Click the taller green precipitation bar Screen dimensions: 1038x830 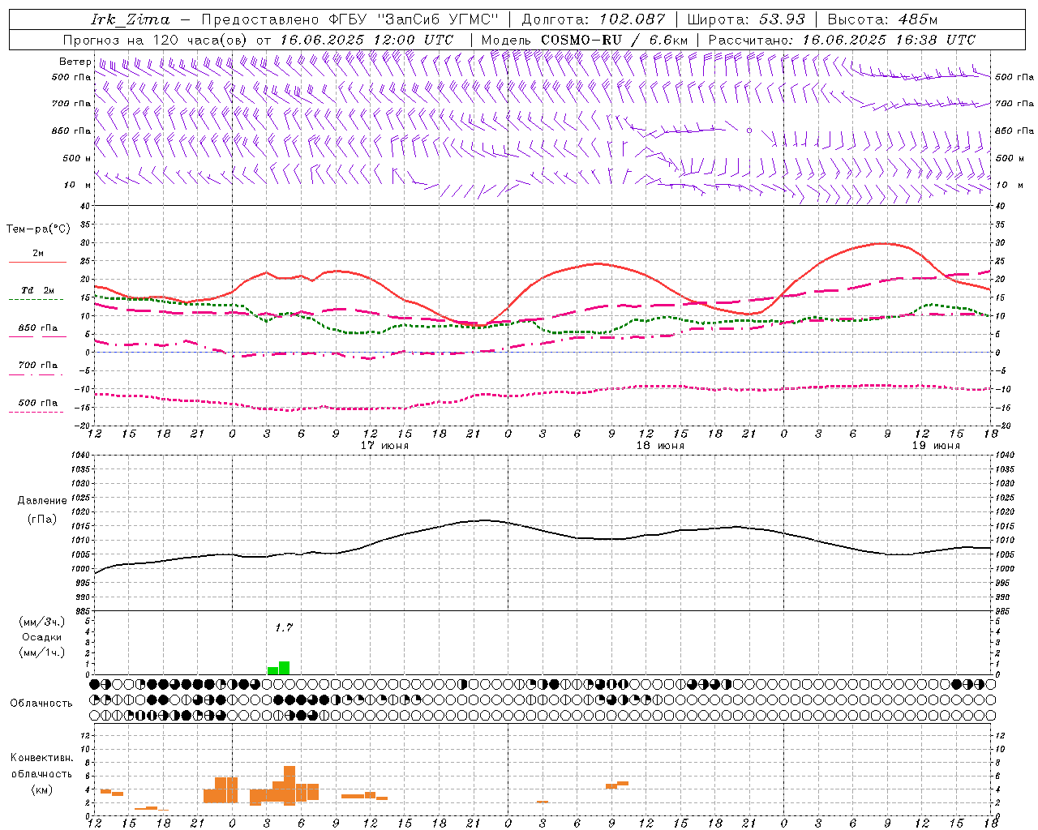tap(284, 668)
